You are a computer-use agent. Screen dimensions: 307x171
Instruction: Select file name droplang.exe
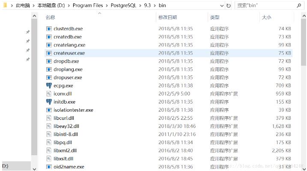coord(68,70)
